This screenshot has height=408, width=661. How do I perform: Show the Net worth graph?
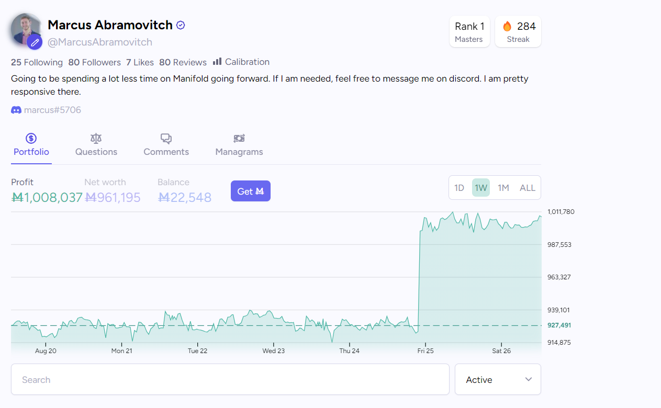(x=113, y=191)
